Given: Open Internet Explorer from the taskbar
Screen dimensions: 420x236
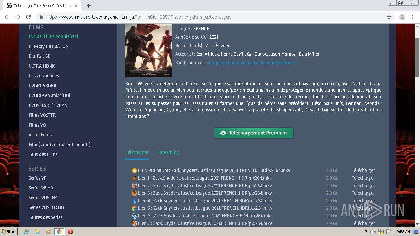Looking at the screenshot, I should pyautogui.click(x=26, y=232).
